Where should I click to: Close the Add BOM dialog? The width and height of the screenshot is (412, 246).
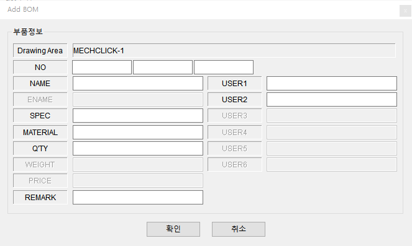[405, 11]
